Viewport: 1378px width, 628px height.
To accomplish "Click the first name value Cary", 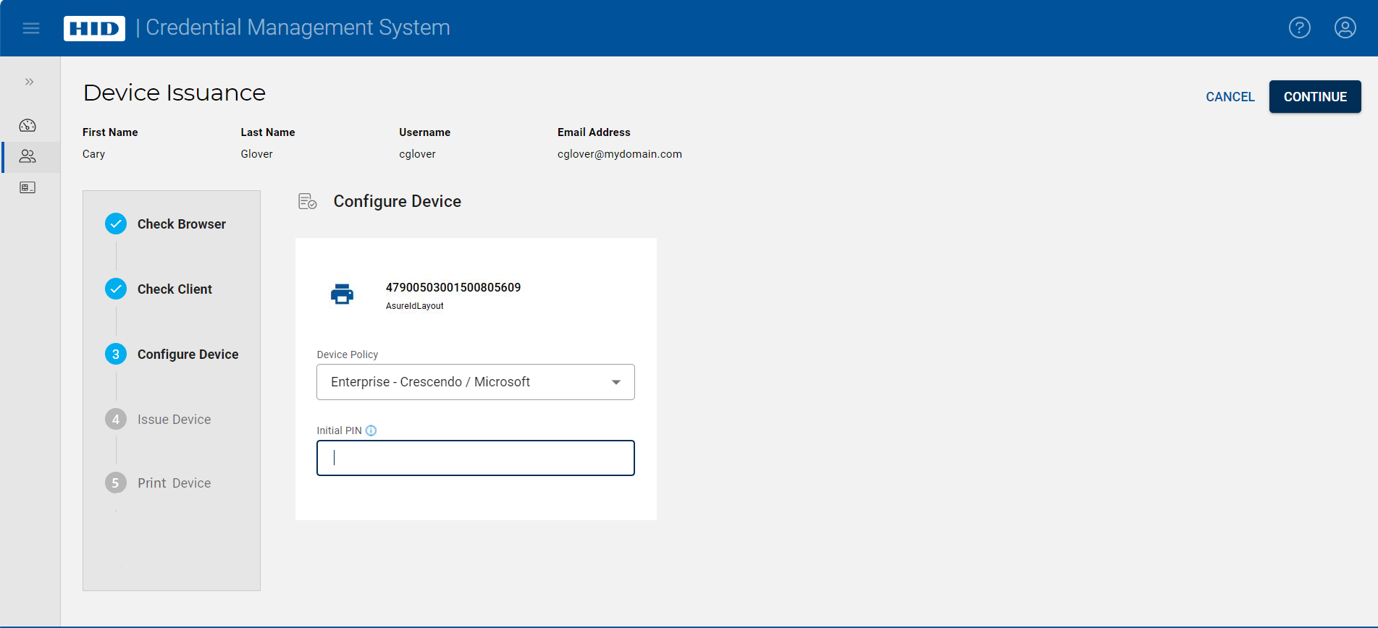I will (x=94, y=154).
